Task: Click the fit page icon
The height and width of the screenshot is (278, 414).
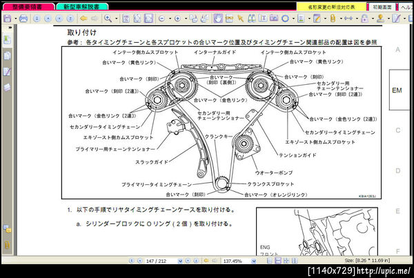Action: (137, 19)
